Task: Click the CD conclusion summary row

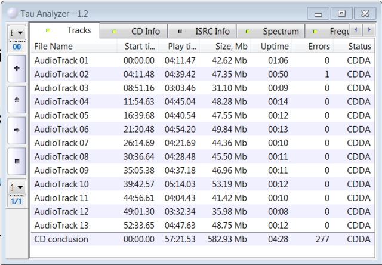Action: 61,239
